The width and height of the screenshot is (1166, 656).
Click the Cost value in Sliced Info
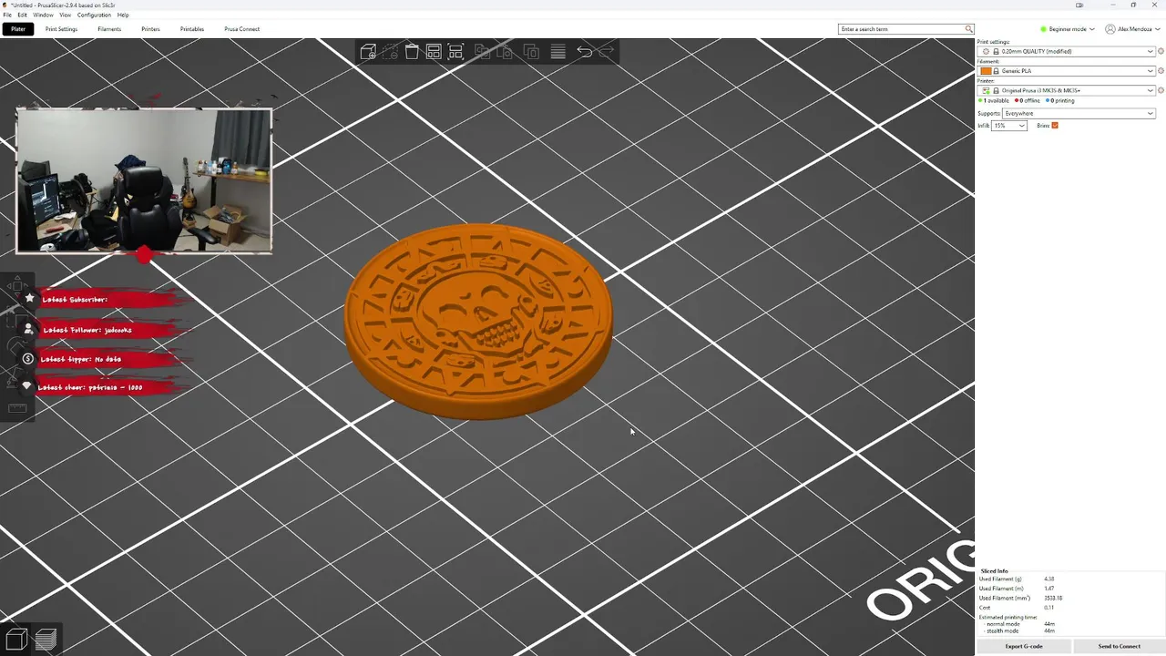tap(1048, 607)
